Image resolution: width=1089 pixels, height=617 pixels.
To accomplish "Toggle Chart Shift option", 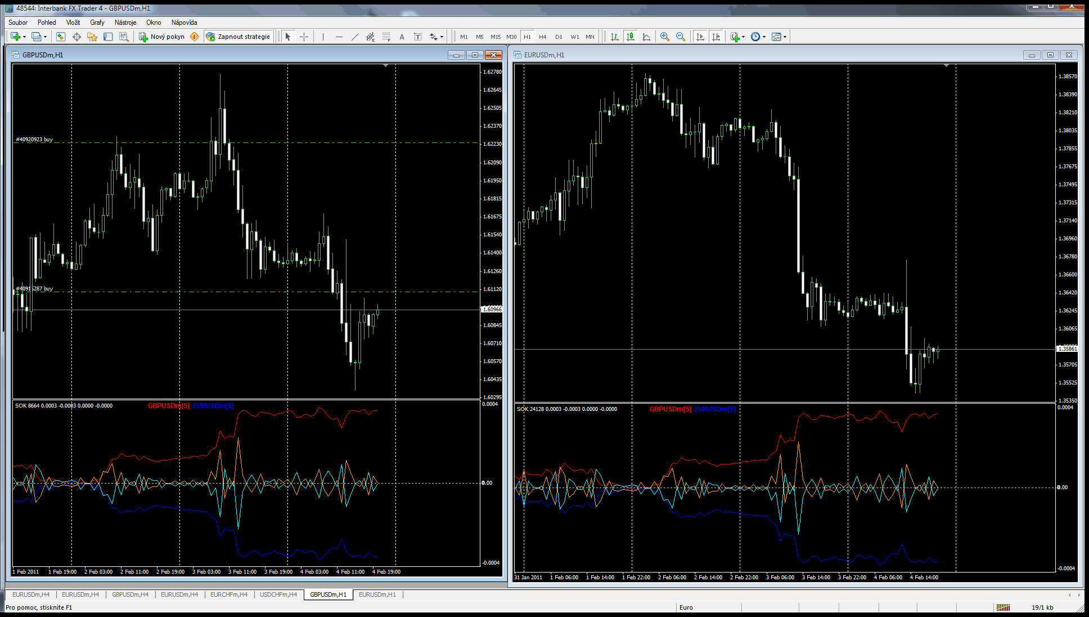I will (x=716, y=37).
